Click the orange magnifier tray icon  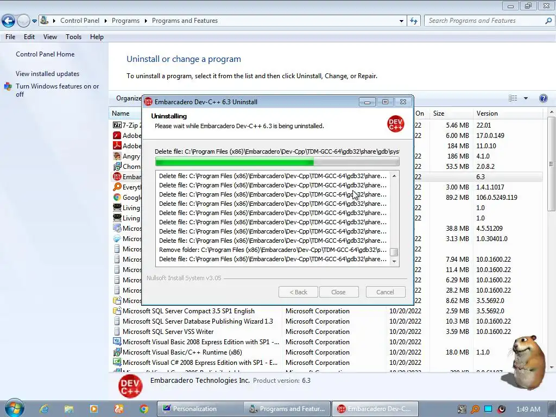pos(475,409)
